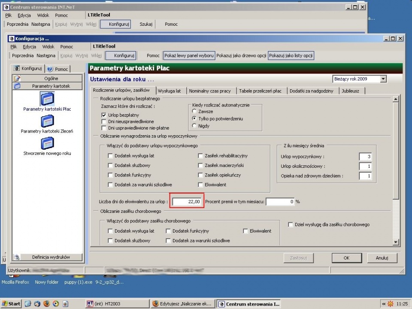This screenshot has height=309, width=412.
Task: Open Parametry kartoteki Płac icon
Action: (47, 99)
